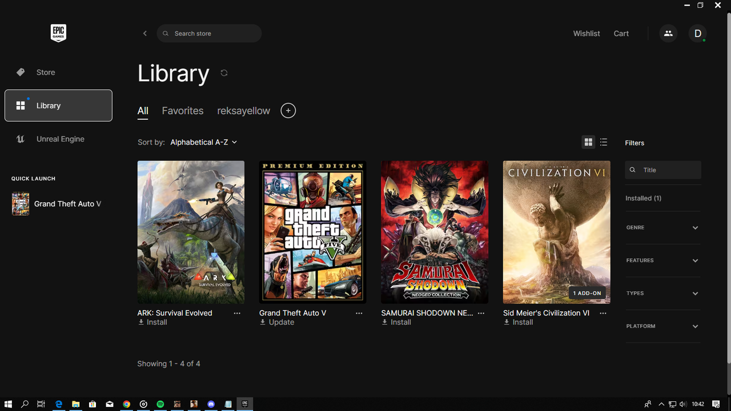The height and width of the screenshot is (411, 731).
Task: Open the Windows notification center icon
Action: tap(716, 404)
